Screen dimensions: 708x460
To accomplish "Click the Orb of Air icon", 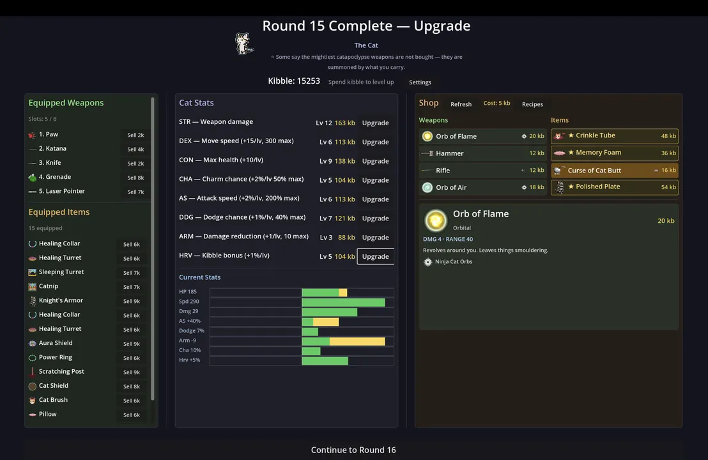I will tap(427, 187).
